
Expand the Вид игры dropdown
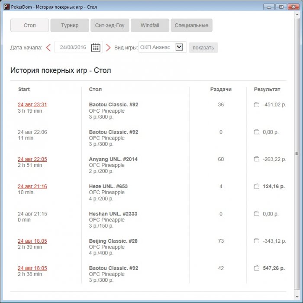(179, 47)
